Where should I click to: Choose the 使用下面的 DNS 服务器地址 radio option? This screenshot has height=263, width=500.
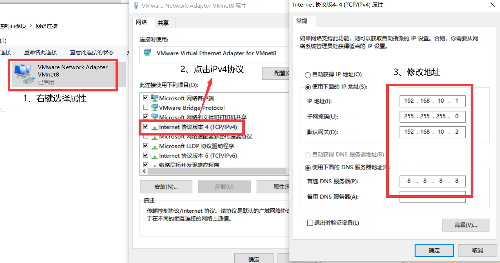(308, 168)
